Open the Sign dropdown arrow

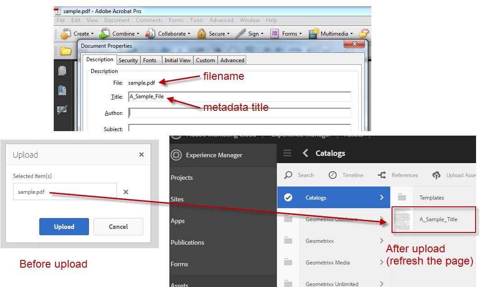point(262,34)
